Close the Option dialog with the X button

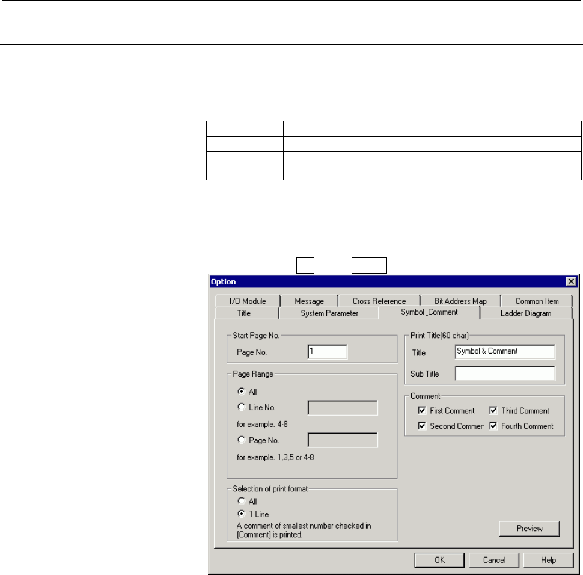pos(571,281)
